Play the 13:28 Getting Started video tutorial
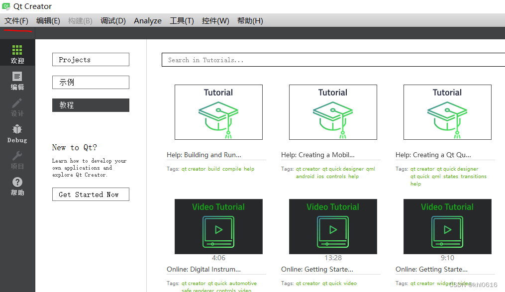The image size is (505, 292). 333,227
